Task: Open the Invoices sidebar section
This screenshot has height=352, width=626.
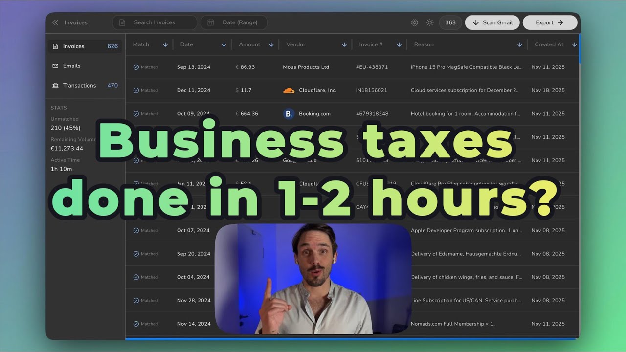Action: click(x=86, y=46)
